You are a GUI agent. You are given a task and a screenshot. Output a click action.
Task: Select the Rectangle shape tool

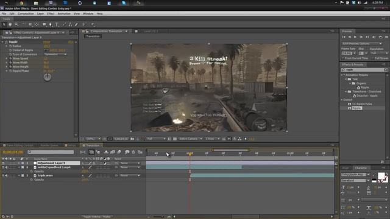click(44, 24)
